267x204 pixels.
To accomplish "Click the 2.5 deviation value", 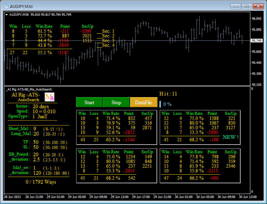I will point(36,160).
